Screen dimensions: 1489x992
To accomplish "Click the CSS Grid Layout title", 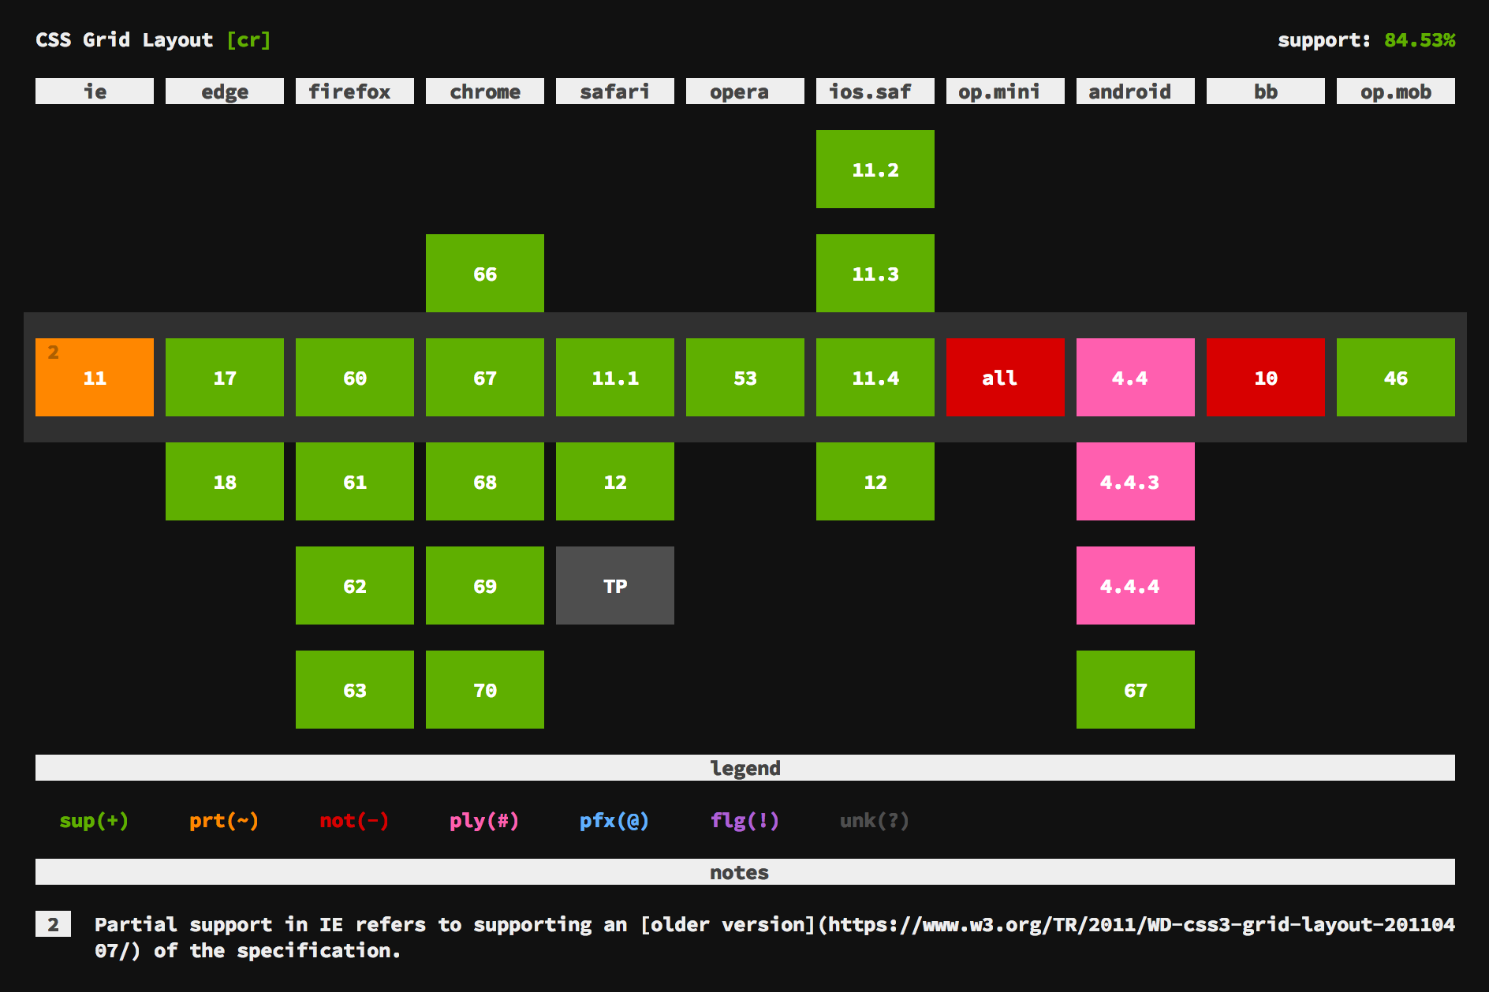I will 124,39.
